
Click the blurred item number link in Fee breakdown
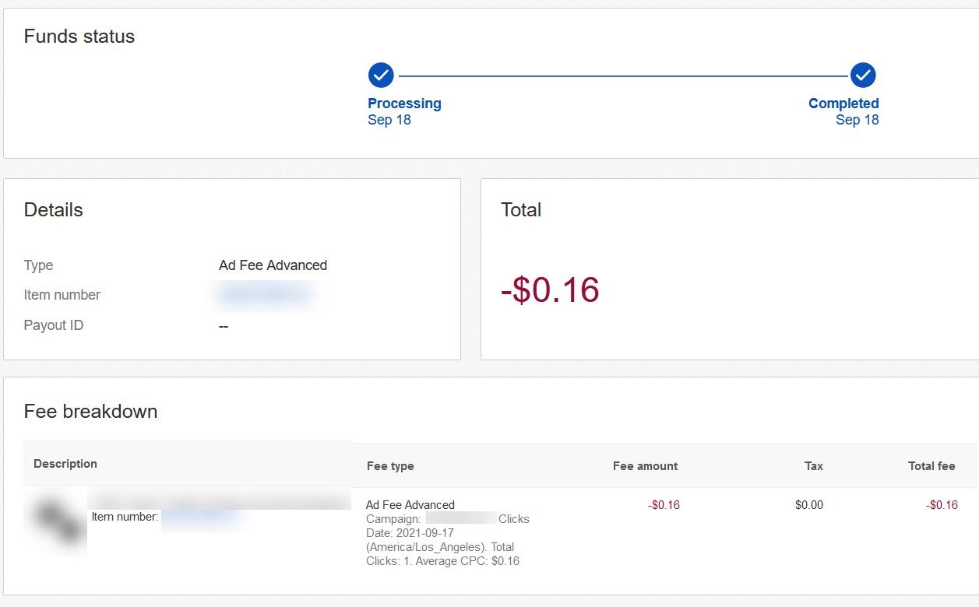coord(199,516)
